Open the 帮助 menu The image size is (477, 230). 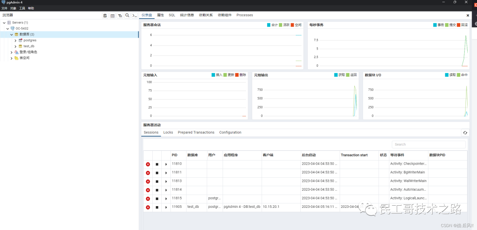point(31,8)
